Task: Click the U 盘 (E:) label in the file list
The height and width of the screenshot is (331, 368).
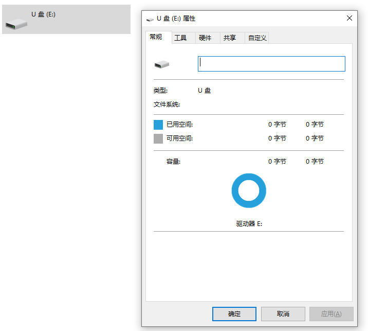Action: point(43,14)
